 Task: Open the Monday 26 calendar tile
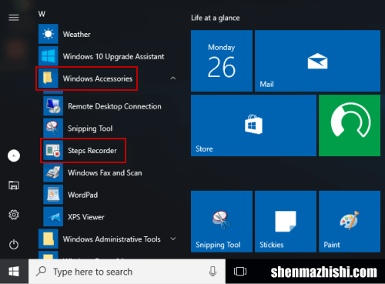(x=222, y=61)
